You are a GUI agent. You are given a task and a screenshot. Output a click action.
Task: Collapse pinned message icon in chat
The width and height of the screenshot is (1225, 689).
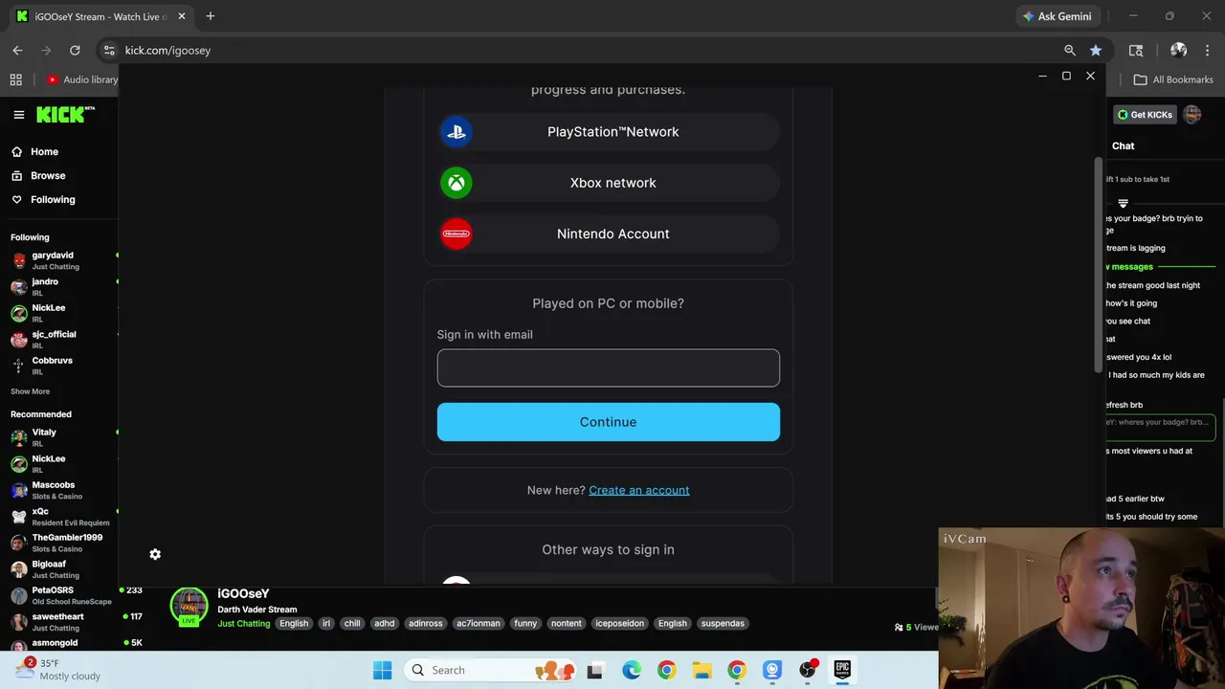point(1123,203)
